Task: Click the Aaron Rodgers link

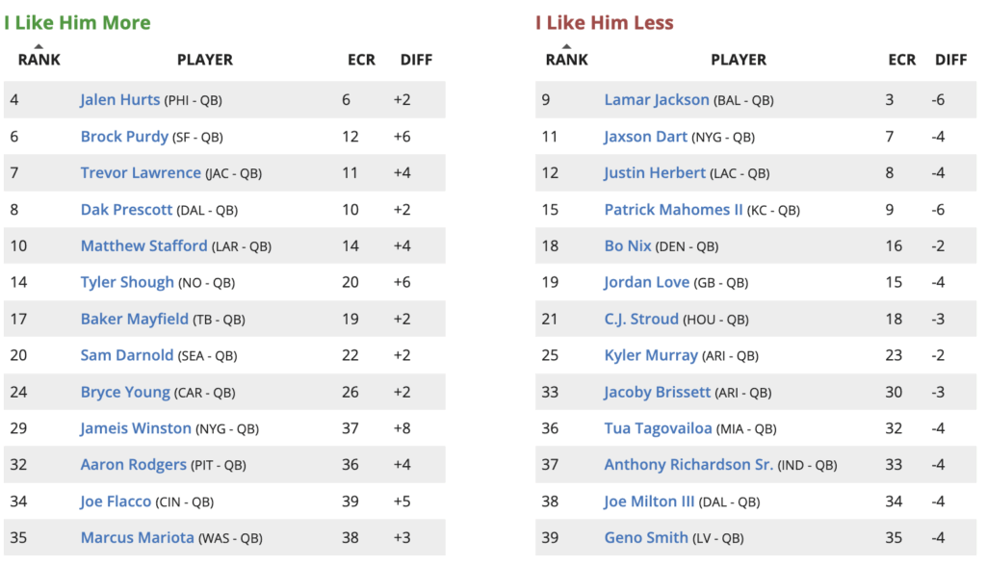Action: coord(133,465)
